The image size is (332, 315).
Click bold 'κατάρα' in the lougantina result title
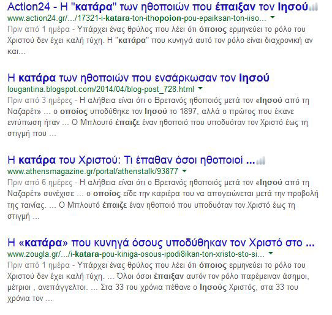coord(37,78)
